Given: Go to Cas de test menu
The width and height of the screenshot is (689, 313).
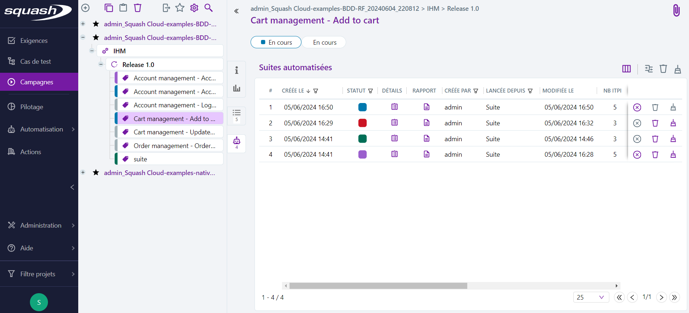Looking at the screenshot, I should point(35,62).
